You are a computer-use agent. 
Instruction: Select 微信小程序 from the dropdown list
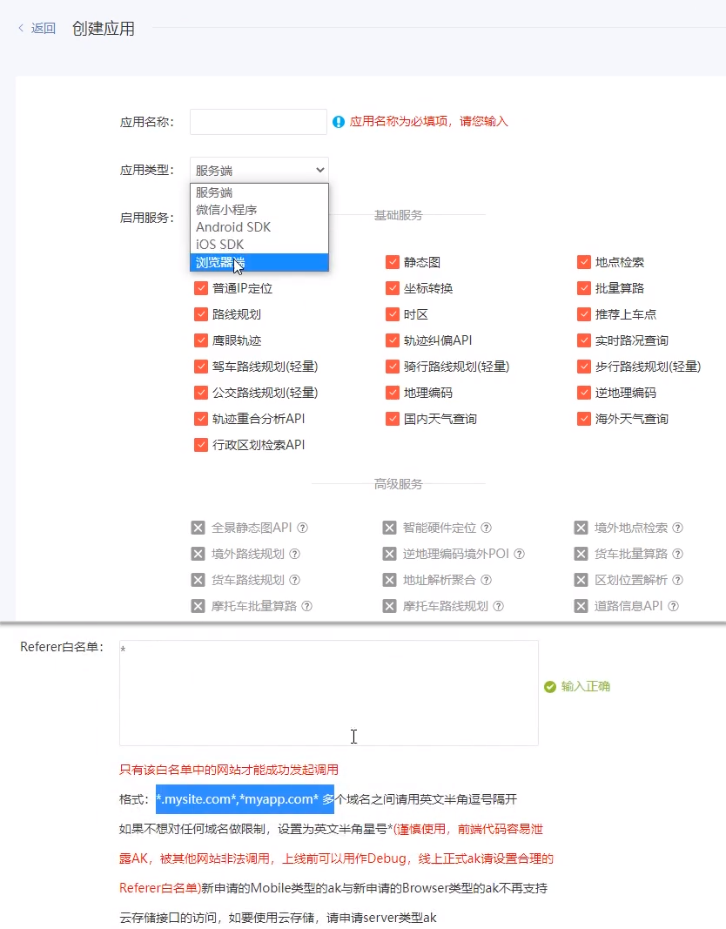point(259,210)
